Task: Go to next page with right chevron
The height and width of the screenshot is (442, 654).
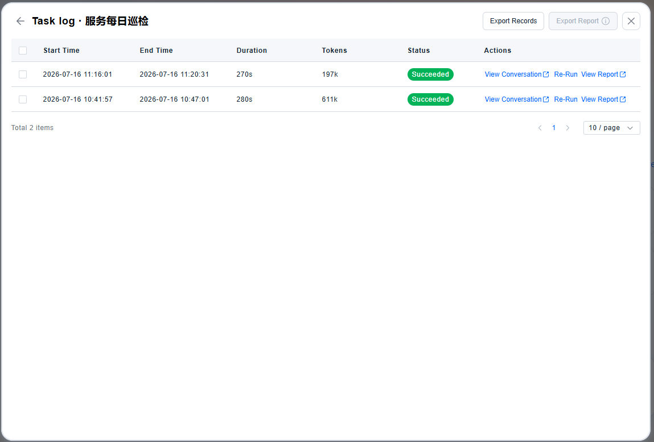Action: [x=567, y=128]
